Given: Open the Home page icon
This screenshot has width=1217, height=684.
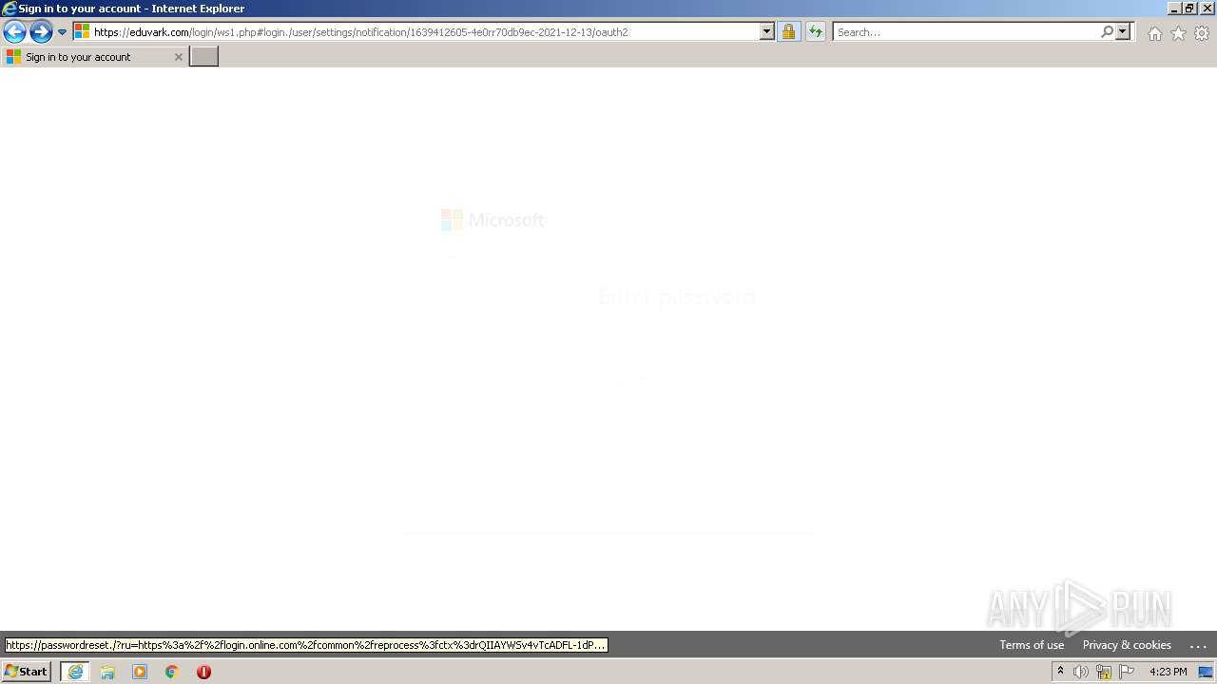Looking at the screenshot, I should point(1154,33).
